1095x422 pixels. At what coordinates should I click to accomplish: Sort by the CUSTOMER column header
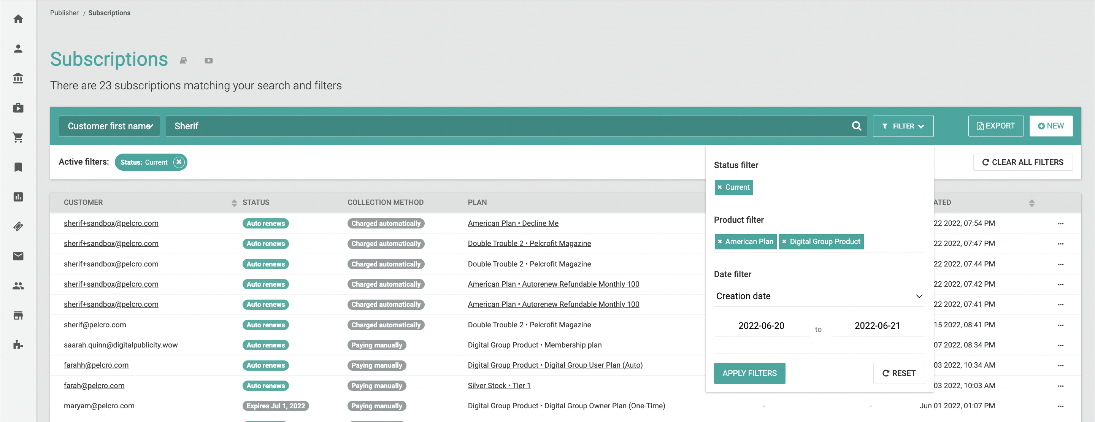[x=83, y=202]
